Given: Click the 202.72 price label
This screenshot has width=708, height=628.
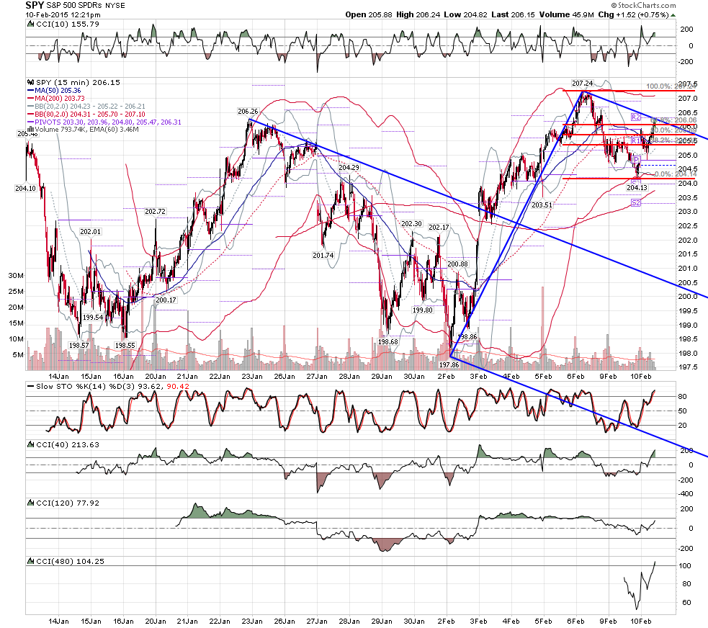Looking at the screenshot, I should (x=155, y=211).
